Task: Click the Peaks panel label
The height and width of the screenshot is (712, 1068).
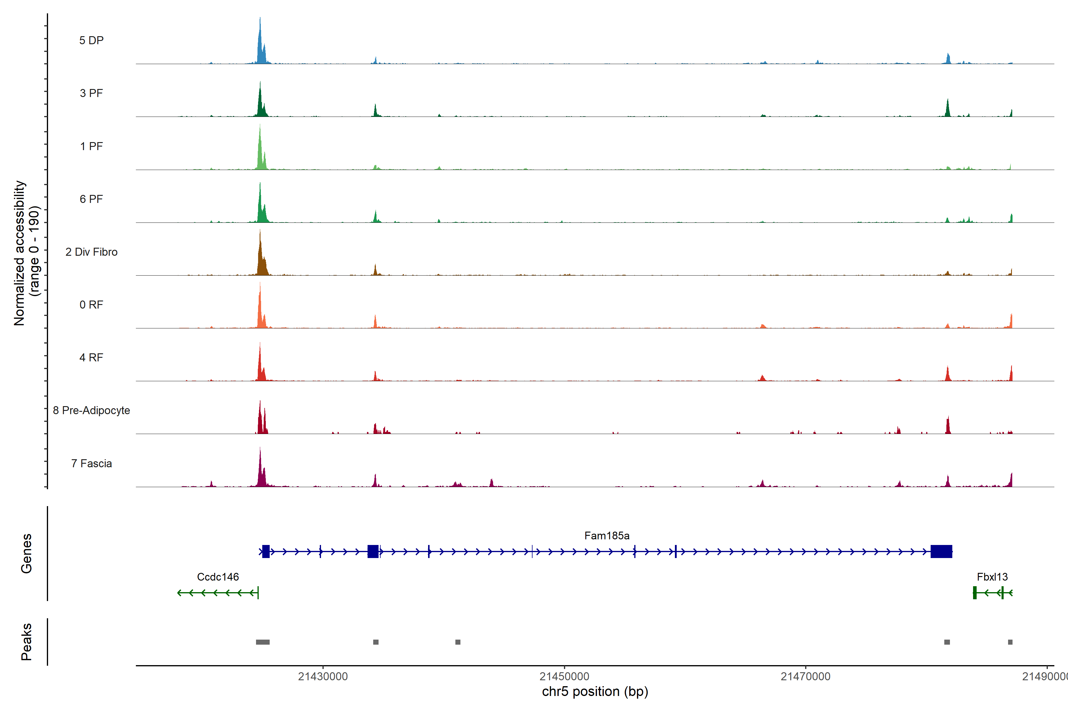Action: pyautogui.click(x=26, y=642)
